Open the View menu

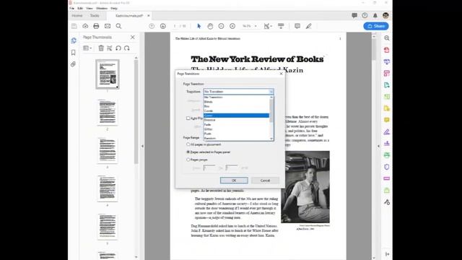90,8
